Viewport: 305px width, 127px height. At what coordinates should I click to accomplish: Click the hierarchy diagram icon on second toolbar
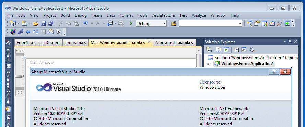click(36, 32)
